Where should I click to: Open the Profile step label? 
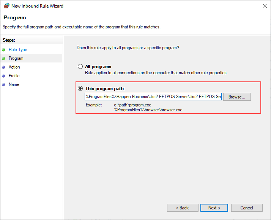[x=14, y=76]
